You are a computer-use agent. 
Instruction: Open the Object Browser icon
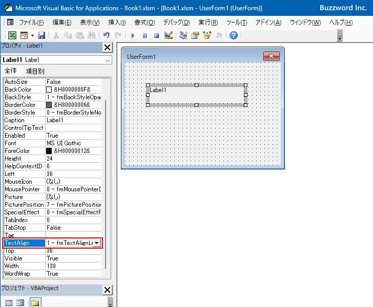coord(207,35)
